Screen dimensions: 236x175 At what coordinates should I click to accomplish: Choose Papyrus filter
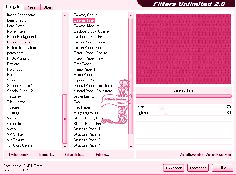click(80, 102)
